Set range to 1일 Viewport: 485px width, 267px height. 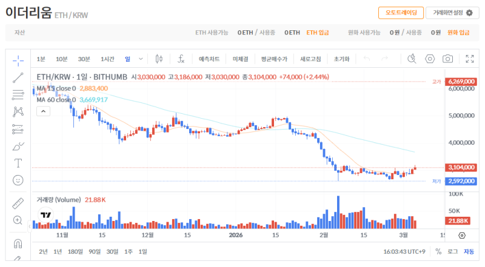(x=142, y=251)
